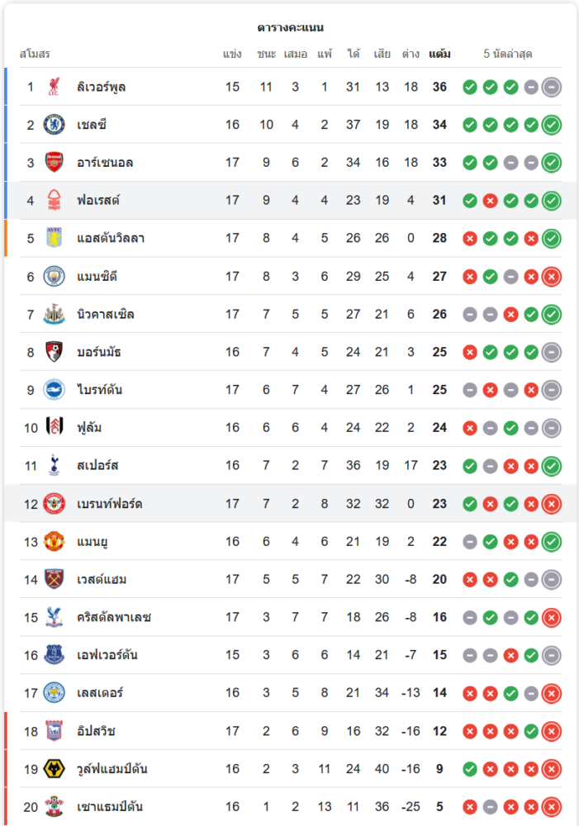Click the Tottenham Spurs crest icon

tap(54, 465)
